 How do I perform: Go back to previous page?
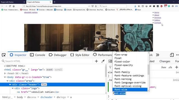click(x=3, y=6)
